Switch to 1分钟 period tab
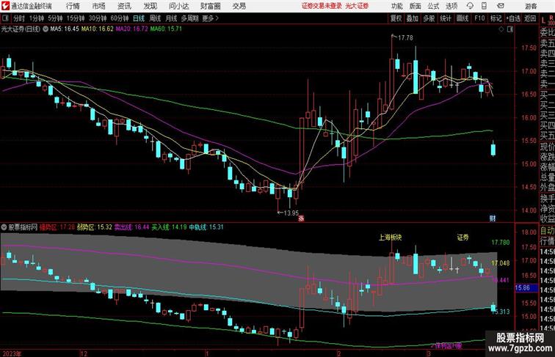 tap(37, 18)
